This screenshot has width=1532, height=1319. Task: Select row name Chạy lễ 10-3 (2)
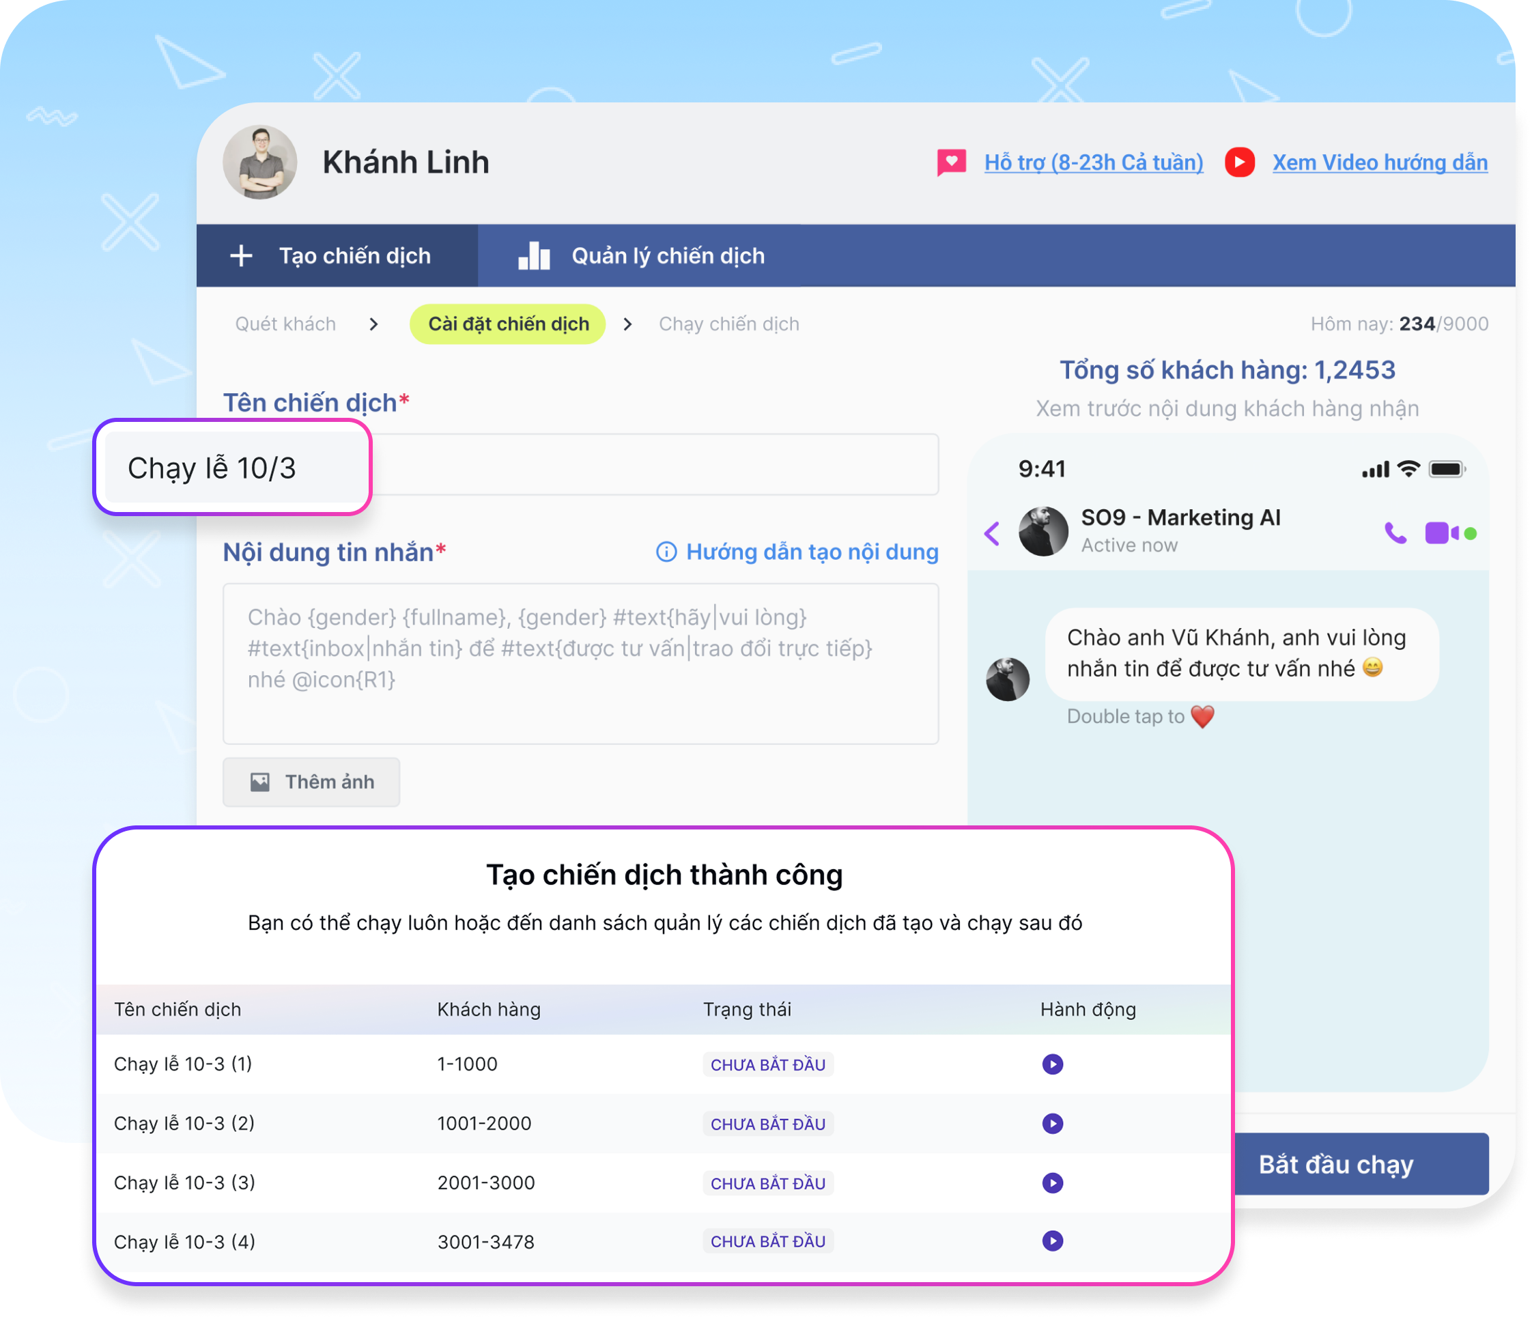(x=184, y=1123)
